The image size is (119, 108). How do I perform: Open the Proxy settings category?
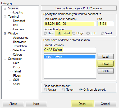pyautogui.click(x=17, y=67)
